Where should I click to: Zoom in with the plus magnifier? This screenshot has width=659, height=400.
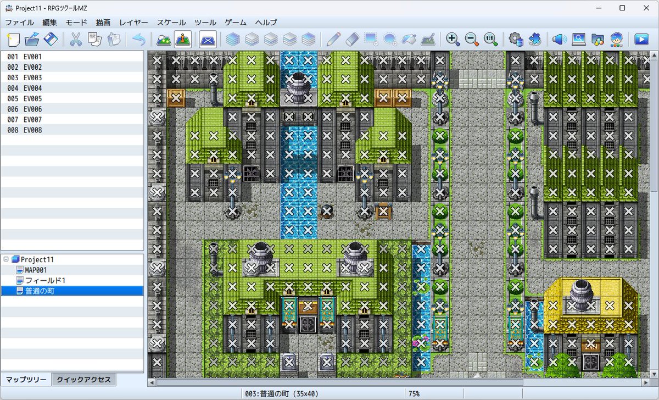pyautogui.click(x=453, y=39)
